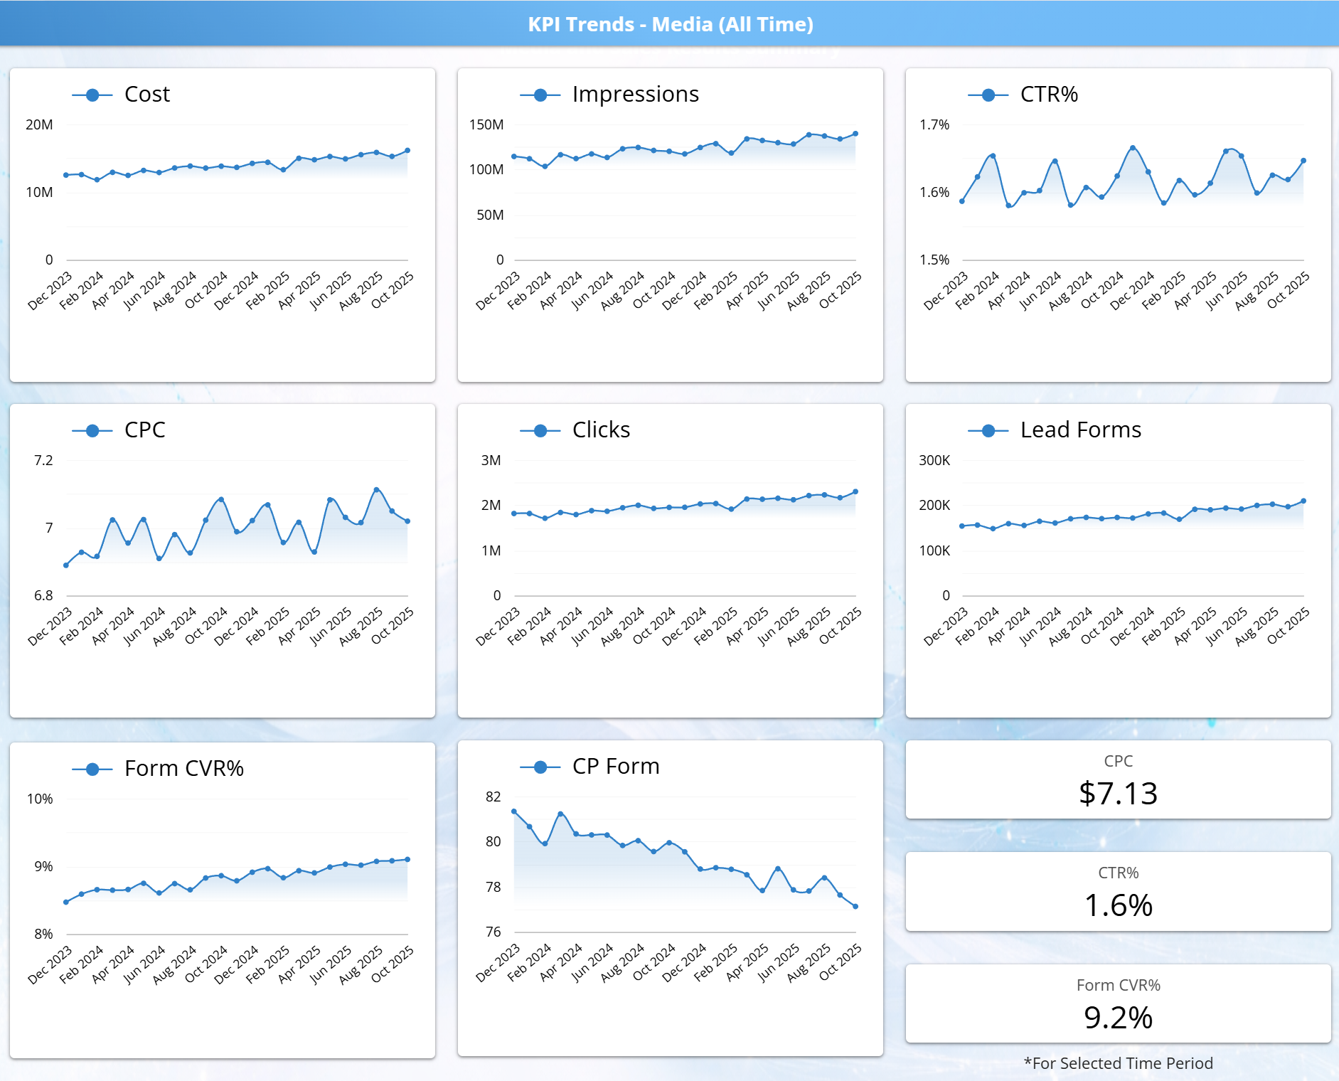
Task: Click the Impressions legend marker icon
Action: click(x=540, y=95)
